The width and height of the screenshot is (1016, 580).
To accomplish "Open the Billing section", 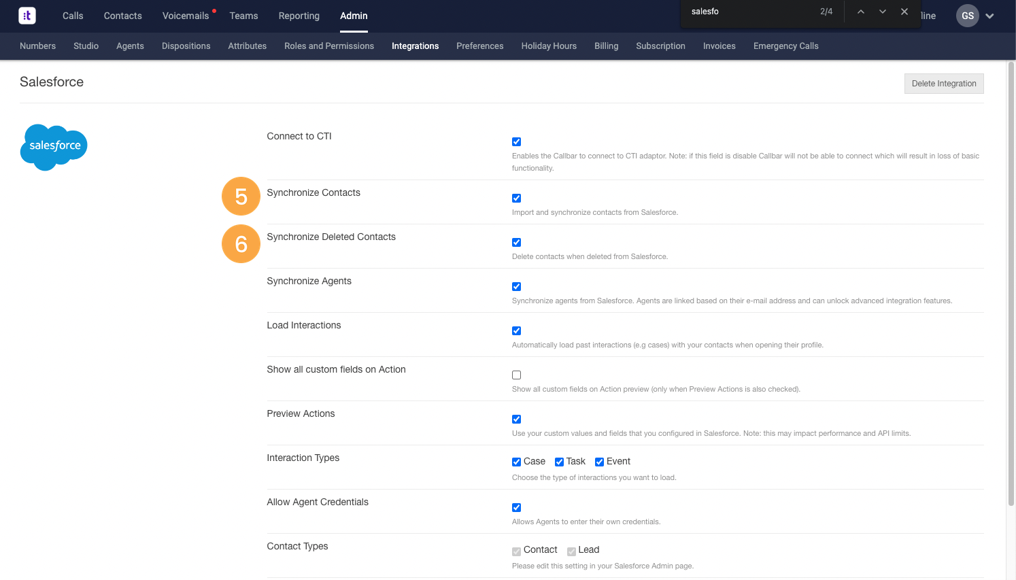I will point(607,46).
